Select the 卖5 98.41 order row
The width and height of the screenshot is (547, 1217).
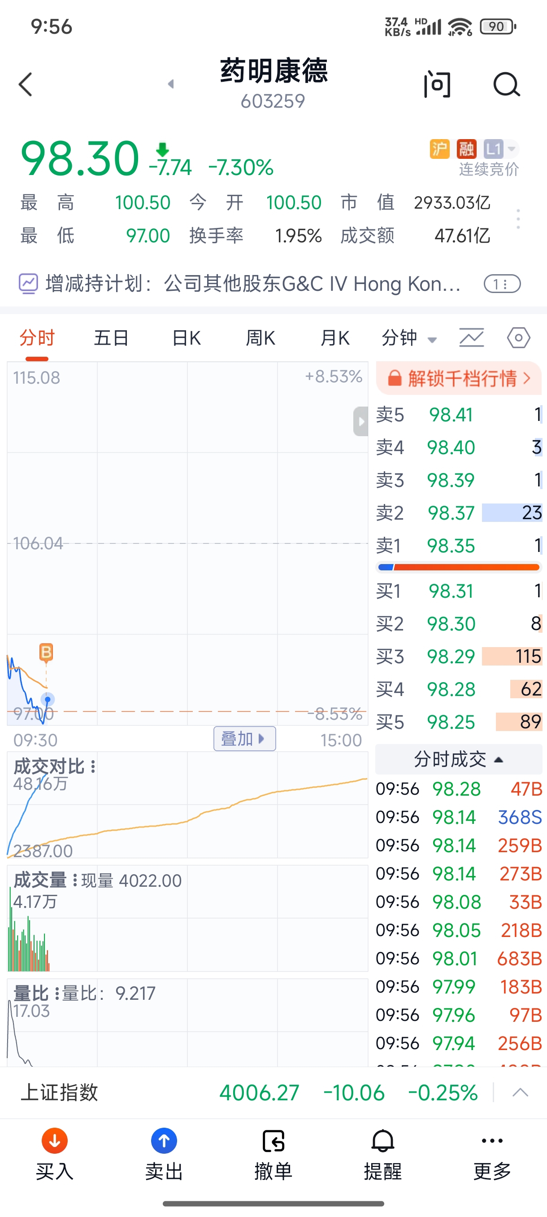point(459,415)
